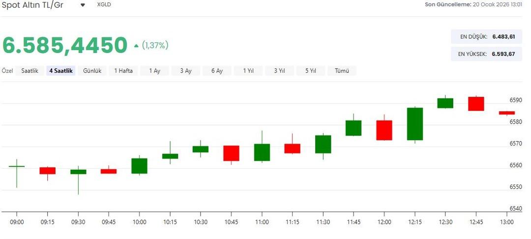Select the 1 Ay range button
Screen dimensions: 531x239
[x=154, y=71]
